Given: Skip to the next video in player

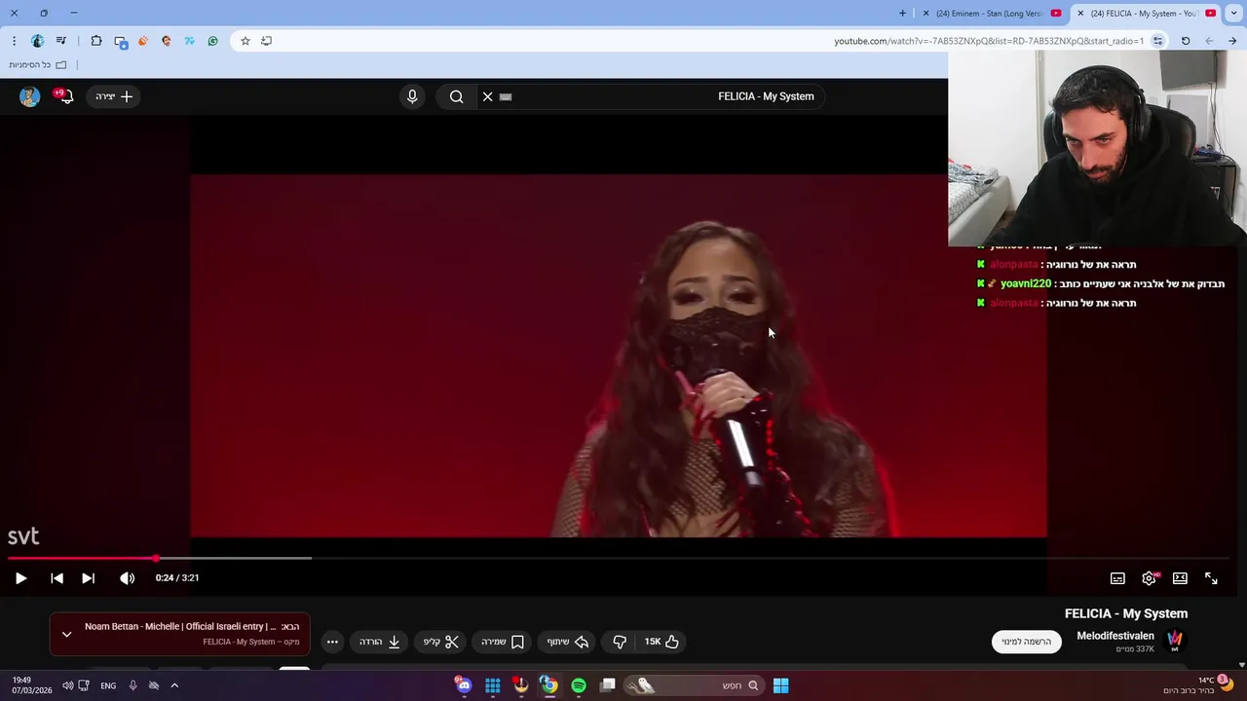Looking at the screenshot, I should (x=88, y=578).
